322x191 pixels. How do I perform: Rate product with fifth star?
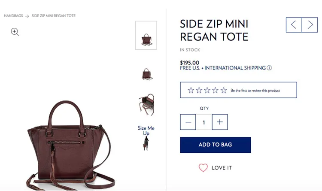pyautogui.click(x=224, y=91)
